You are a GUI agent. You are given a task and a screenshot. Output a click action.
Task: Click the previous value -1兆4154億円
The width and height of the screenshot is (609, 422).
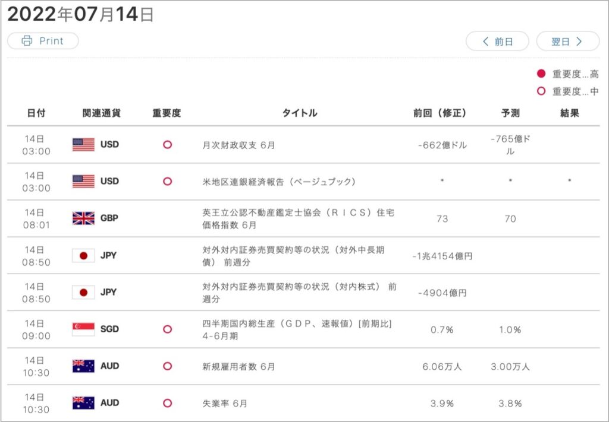point(442,256)
